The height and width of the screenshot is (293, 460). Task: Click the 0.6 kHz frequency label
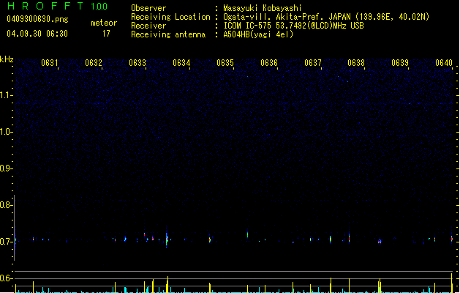pyautogui.click(x=6, y=278)
